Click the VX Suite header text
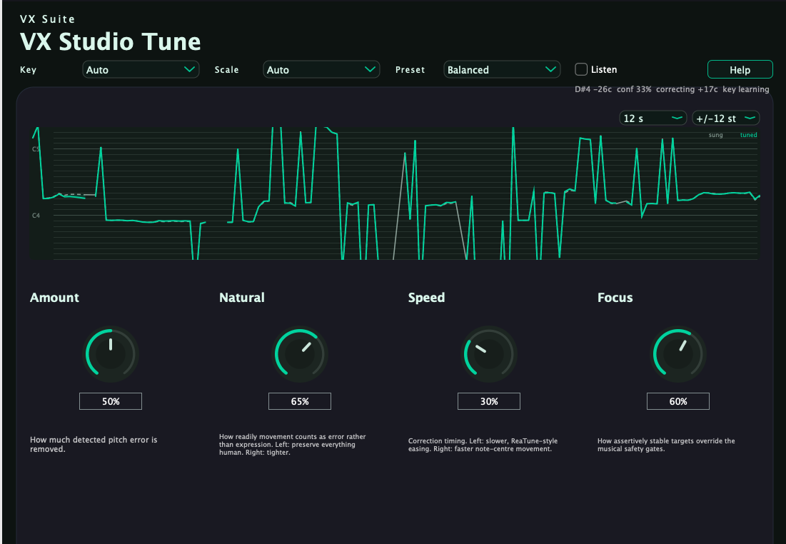786x544 pixels. click(x=48, y=19)
